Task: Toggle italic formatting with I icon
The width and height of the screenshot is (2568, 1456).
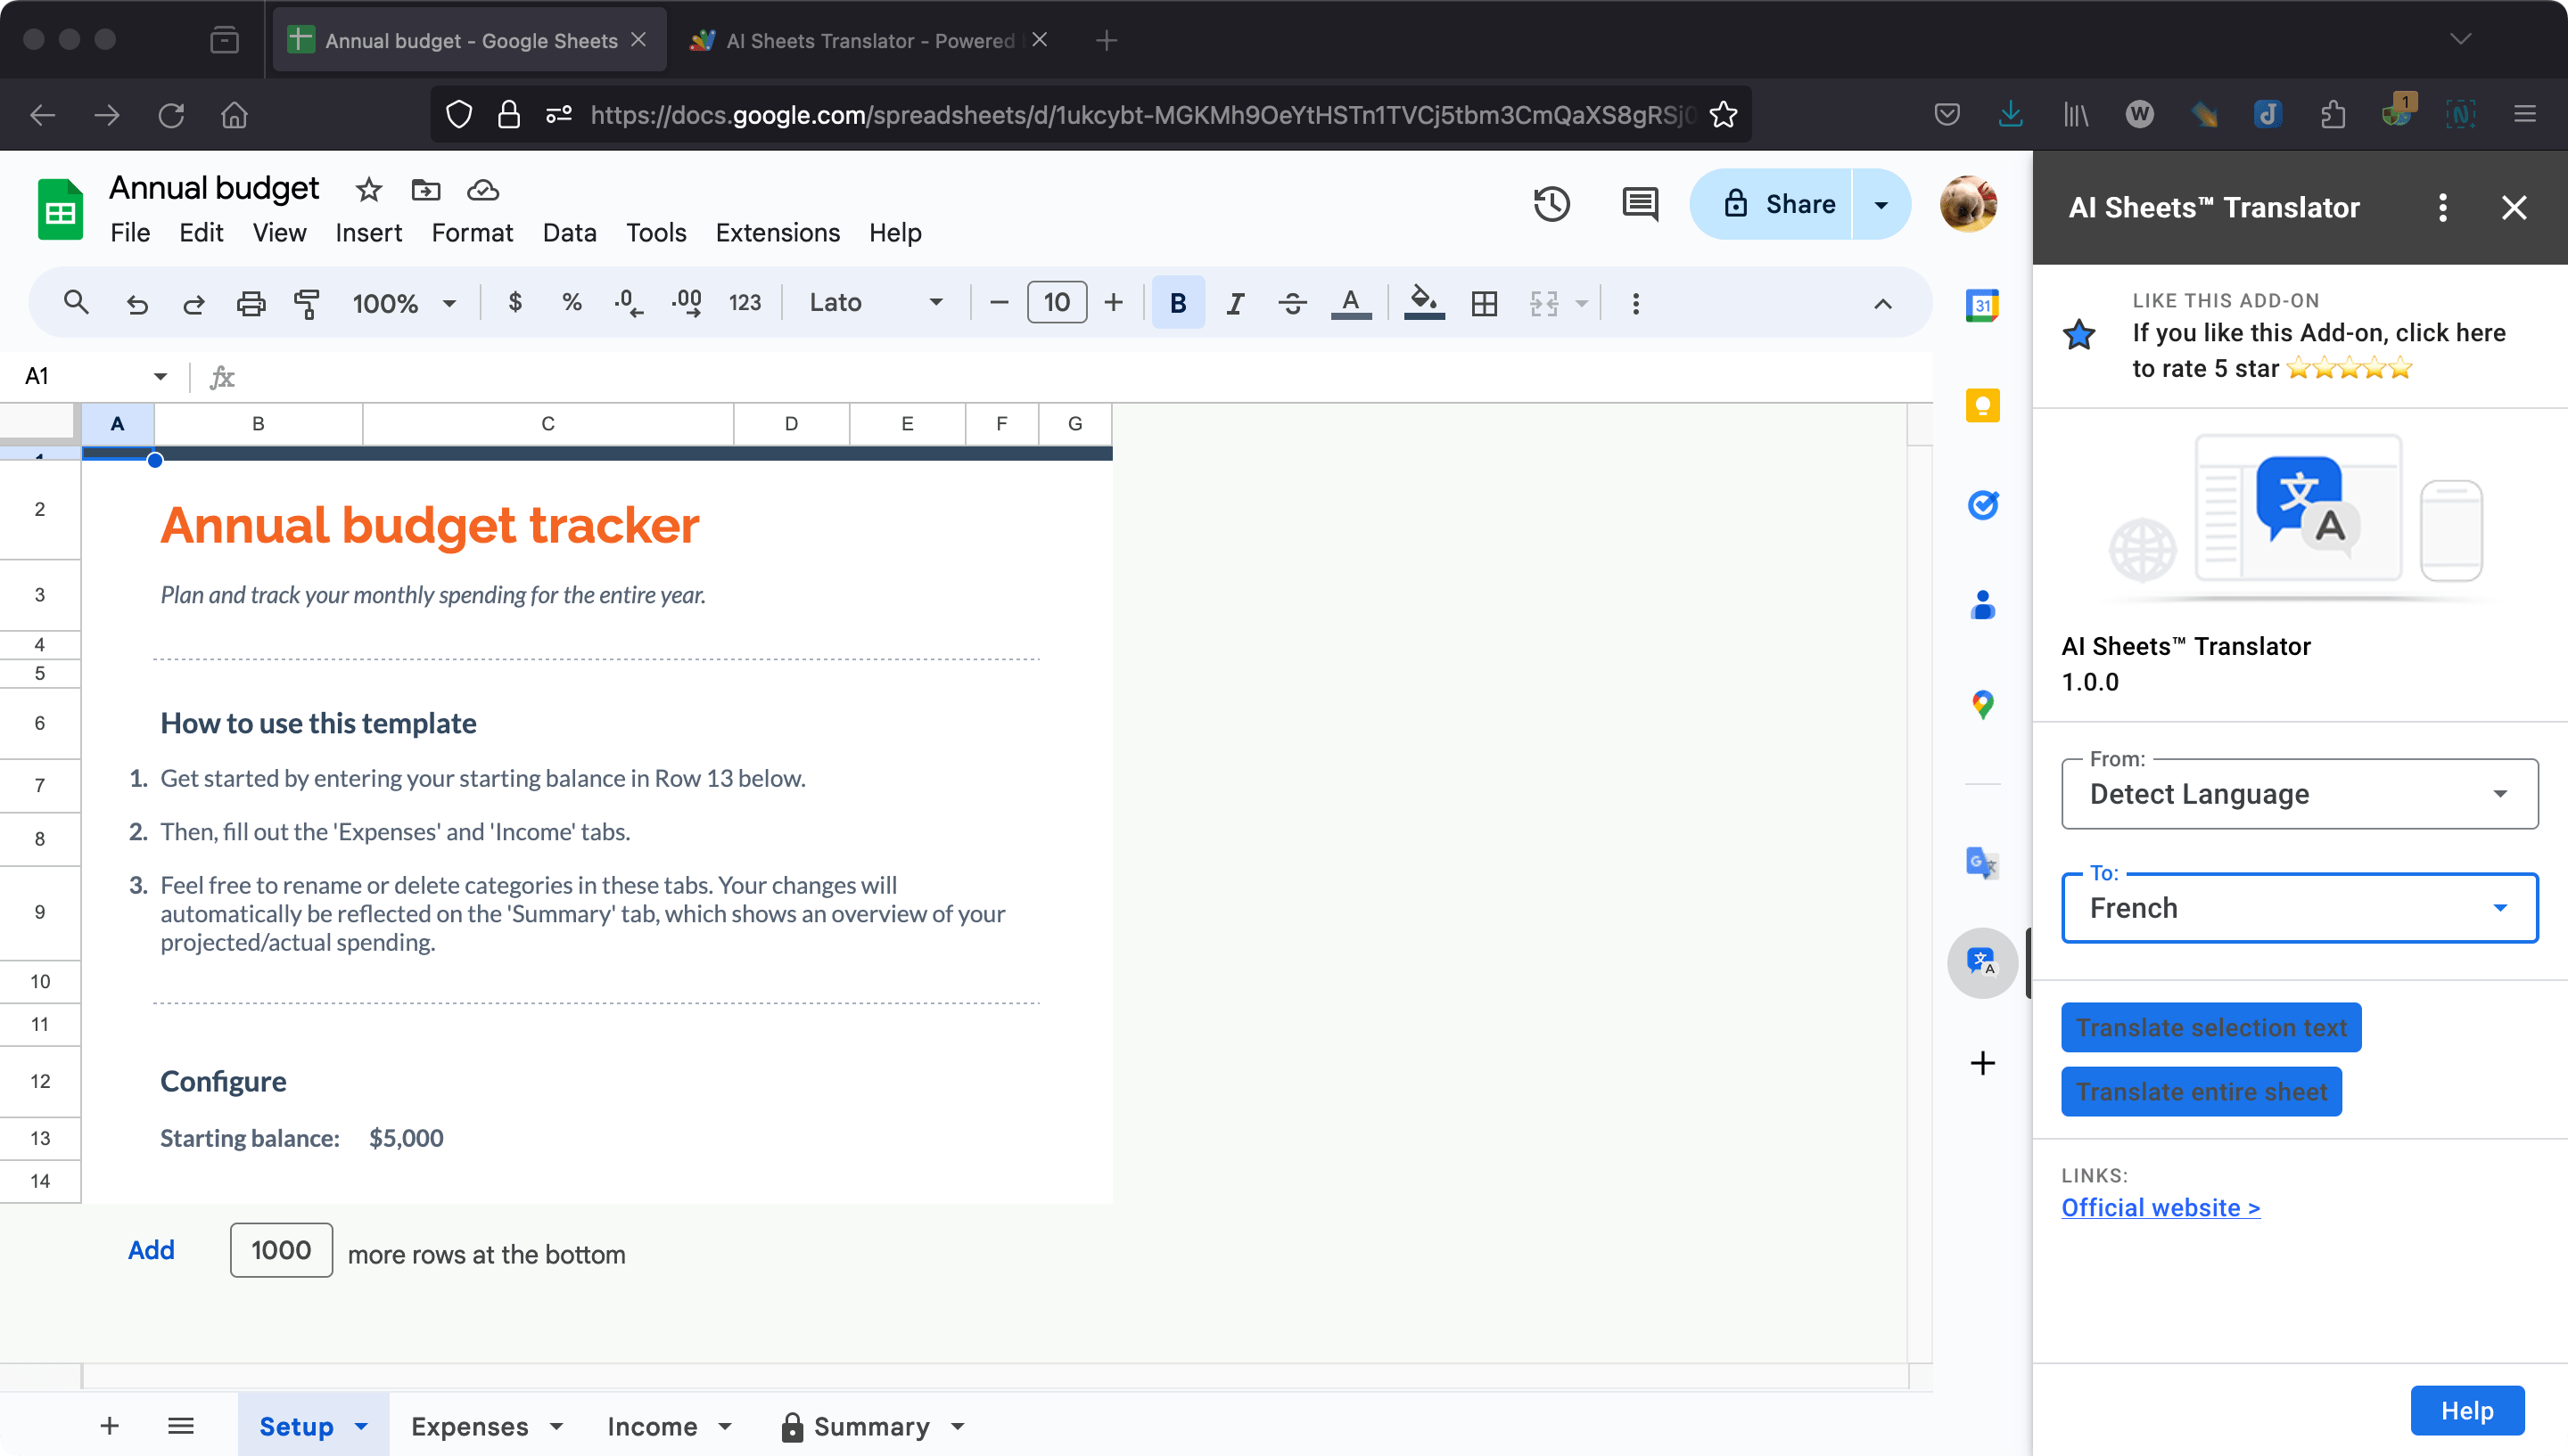Action: click(x=1235, y=303)
